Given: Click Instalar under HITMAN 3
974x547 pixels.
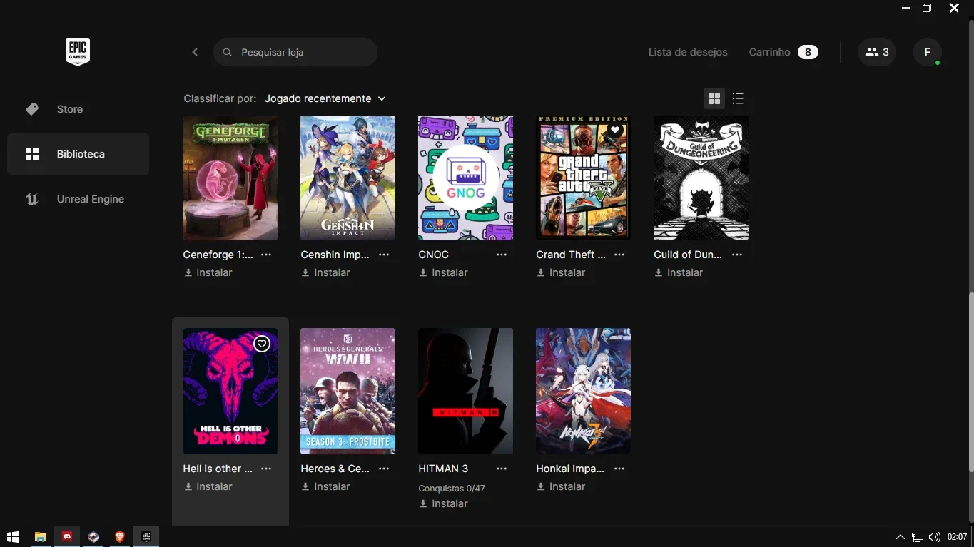Looking at the screenshot, I should click(443, 503).
